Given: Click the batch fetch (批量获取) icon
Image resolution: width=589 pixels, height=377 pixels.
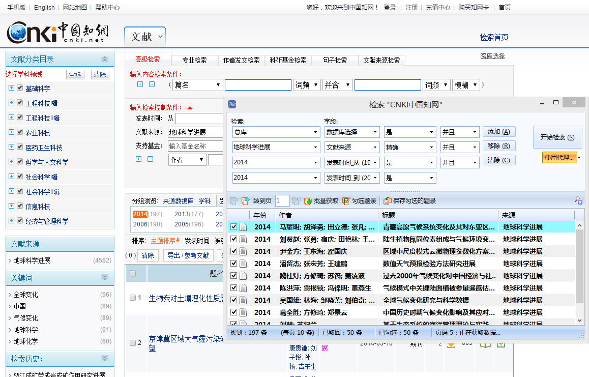Looking at the screenshot, I should [308, 201].
